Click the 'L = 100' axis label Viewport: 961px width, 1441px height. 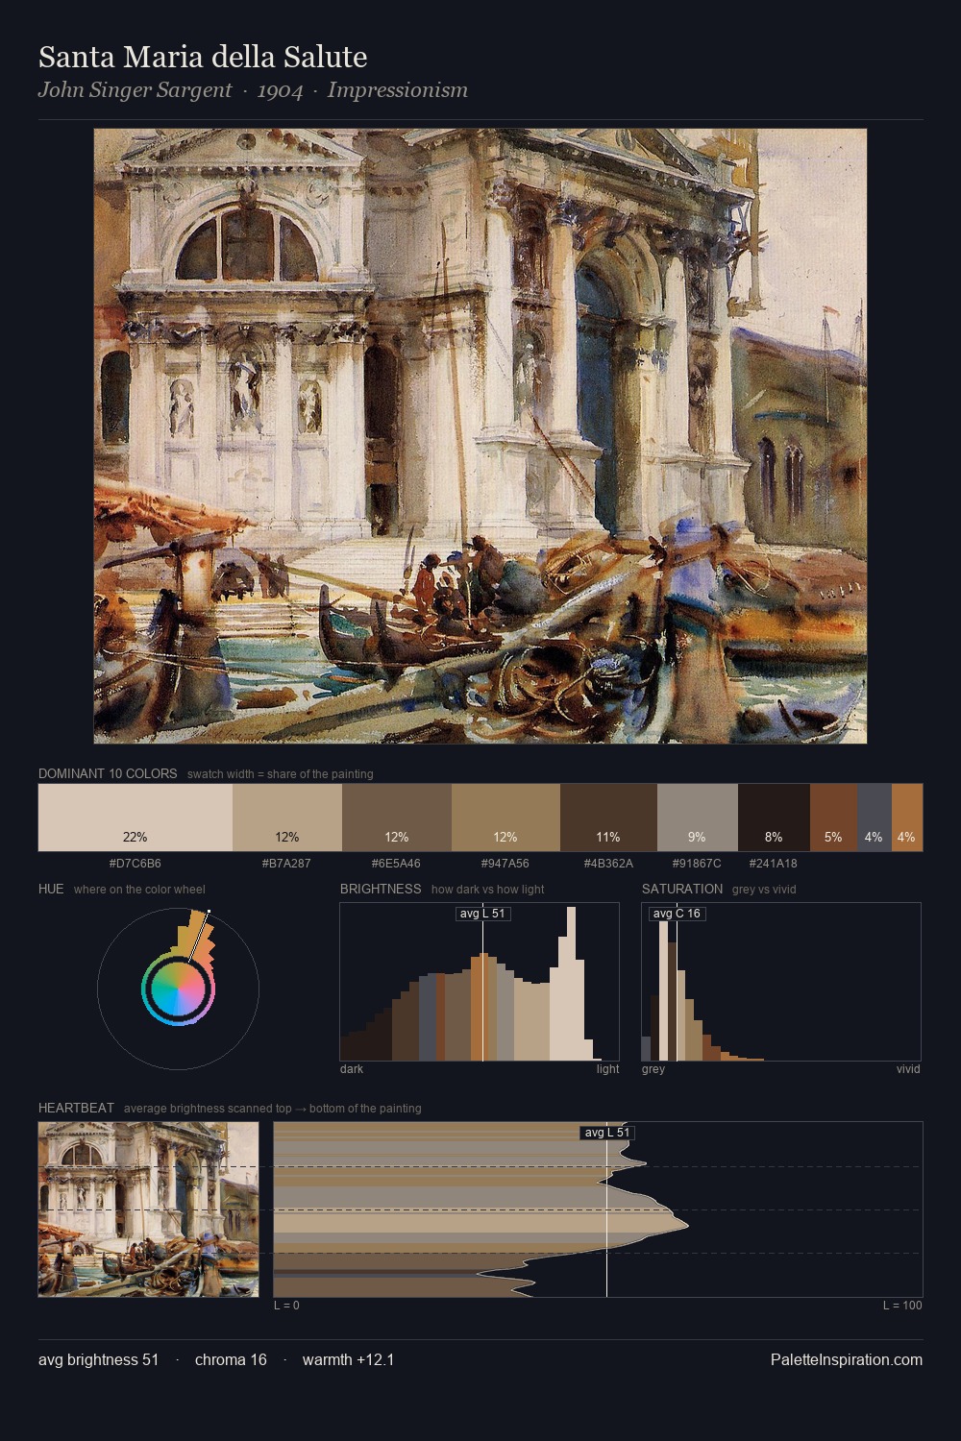902,1305
